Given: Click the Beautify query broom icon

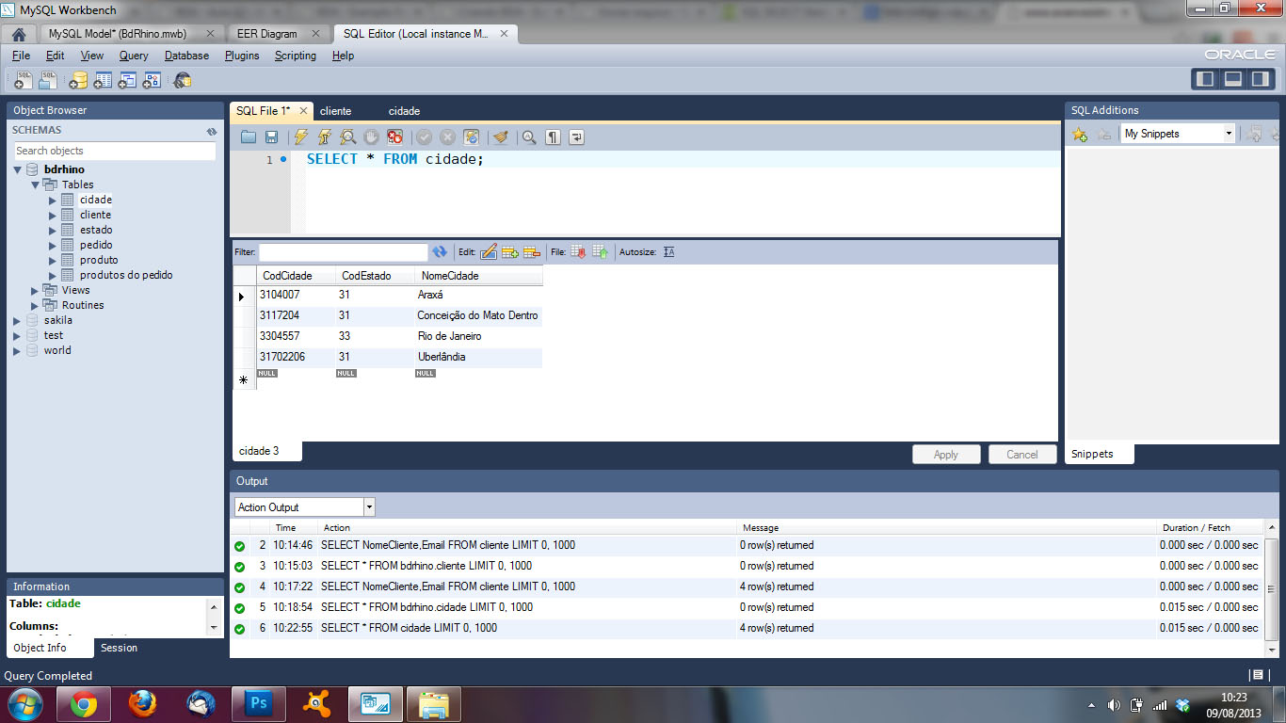Looking at the screenshot, I should 500,137.
